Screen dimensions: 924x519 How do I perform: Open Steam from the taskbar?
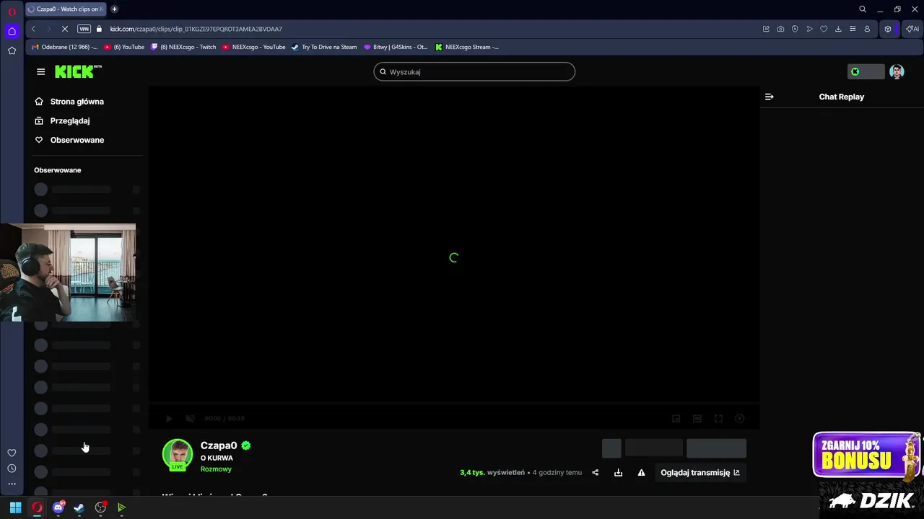[79, 507]
